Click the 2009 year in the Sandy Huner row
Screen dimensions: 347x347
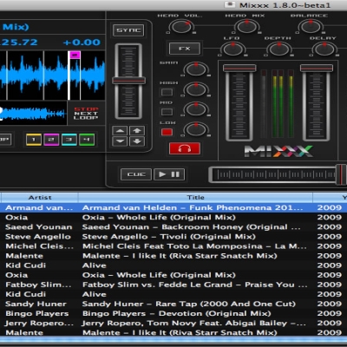[330, 304]
